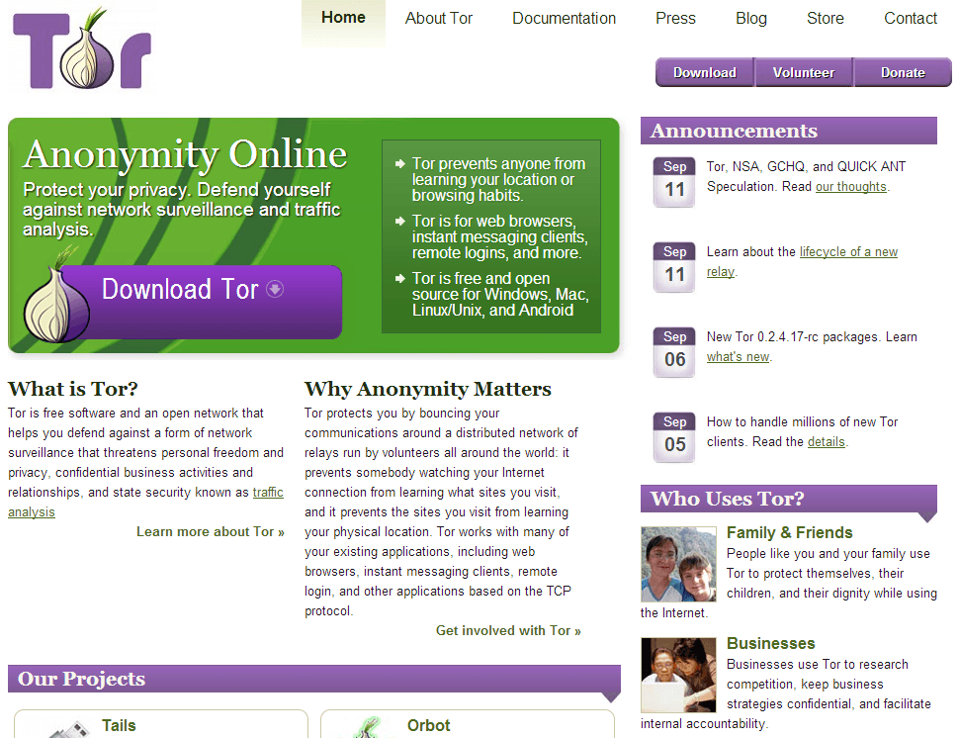Click the 'Who Uses Tor?' section header

[x=789, y=499]
